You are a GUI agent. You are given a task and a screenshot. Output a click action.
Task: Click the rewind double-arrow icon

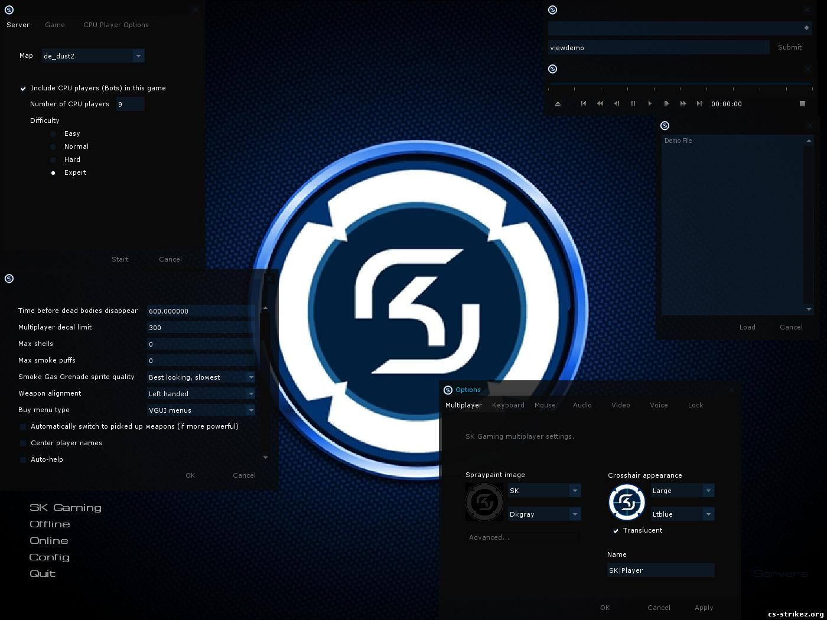600,104
